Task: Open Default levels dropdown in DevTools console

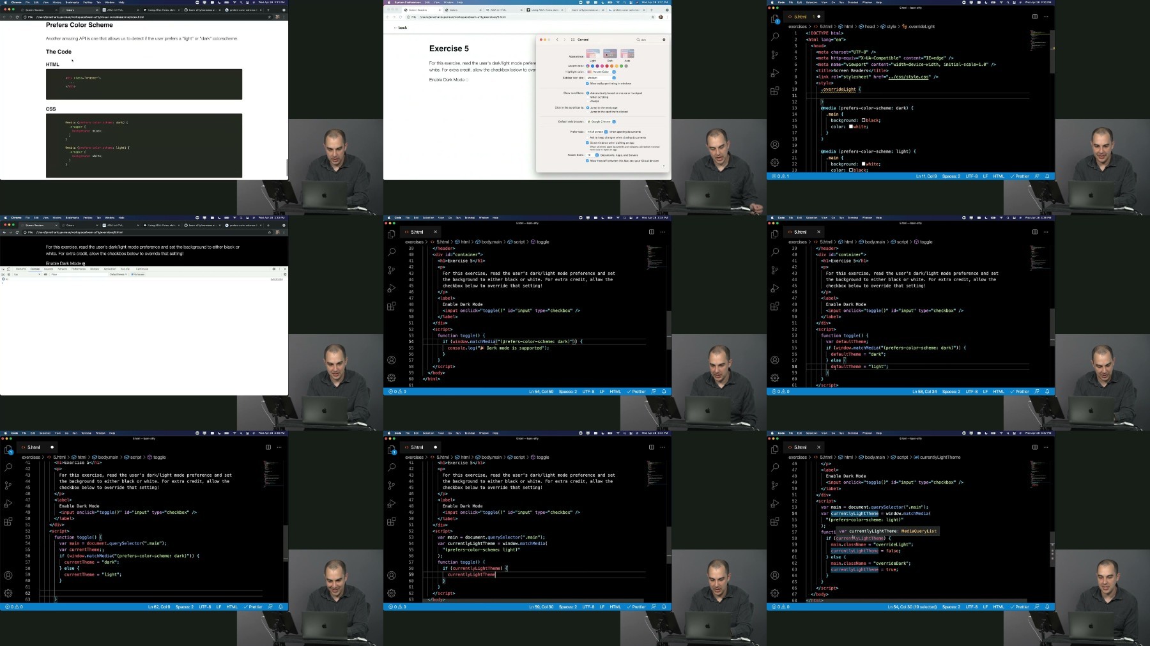Action: pos(118,274)
